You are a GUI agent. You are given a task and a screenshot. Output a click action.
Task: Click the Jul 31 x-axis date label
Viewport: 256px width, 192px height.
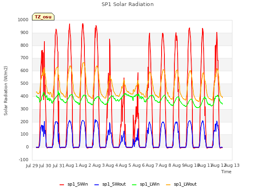tap(59, 166)
